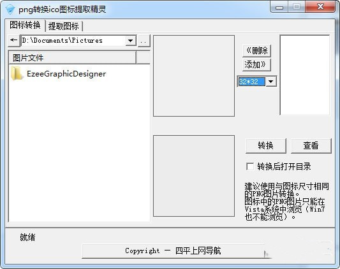Click the 添加》 button
Screen dimensions: 340x269
coord(256,64)
